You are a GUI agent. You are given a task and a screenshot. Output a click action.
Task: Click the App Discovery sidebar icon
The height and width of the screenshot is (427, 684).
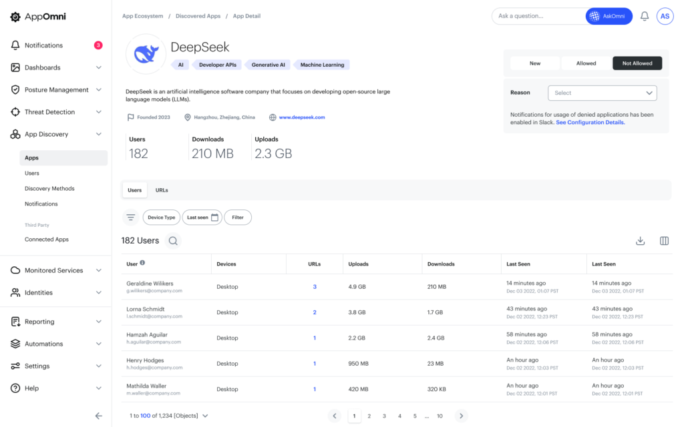[x=15, y=134]
